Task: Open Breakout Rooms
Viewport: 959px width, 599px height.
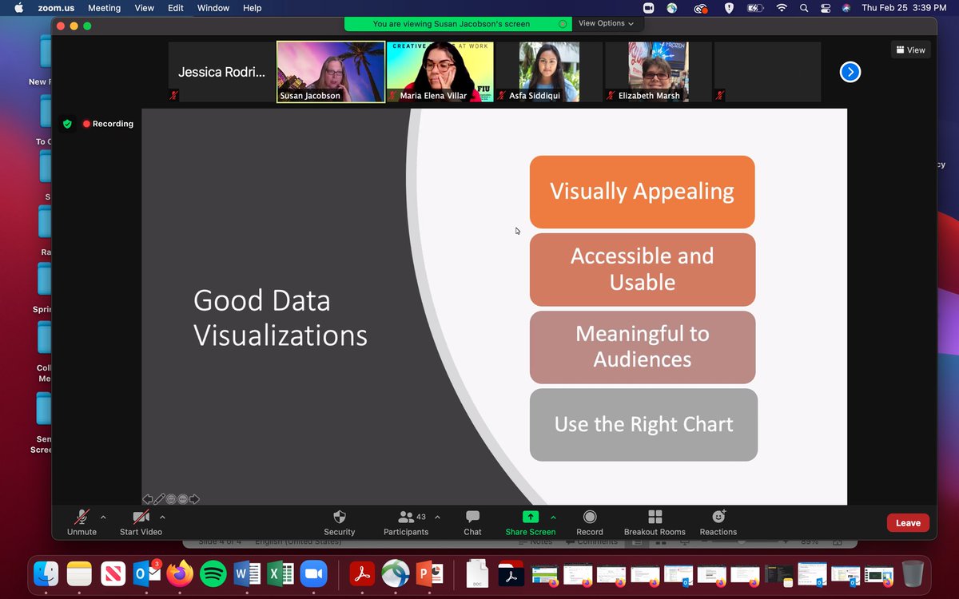Action: (x=655, y=522)
